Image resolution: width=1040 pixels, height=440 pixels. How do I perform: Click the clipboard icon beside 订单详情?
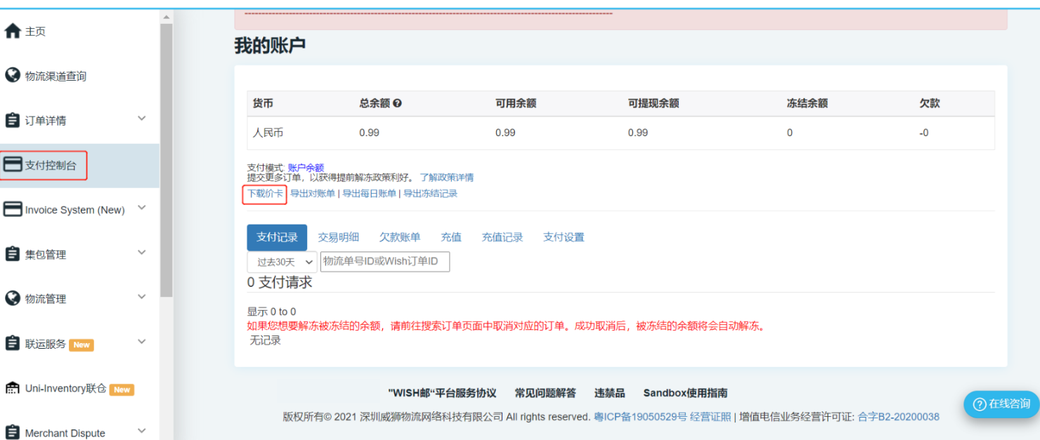click(13, 120)
